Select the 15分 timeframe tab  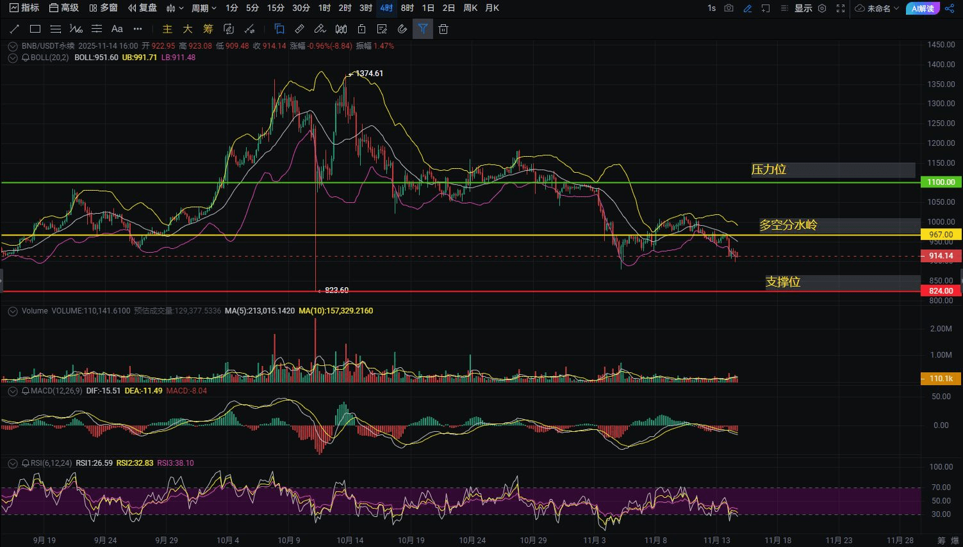[276, 8]
